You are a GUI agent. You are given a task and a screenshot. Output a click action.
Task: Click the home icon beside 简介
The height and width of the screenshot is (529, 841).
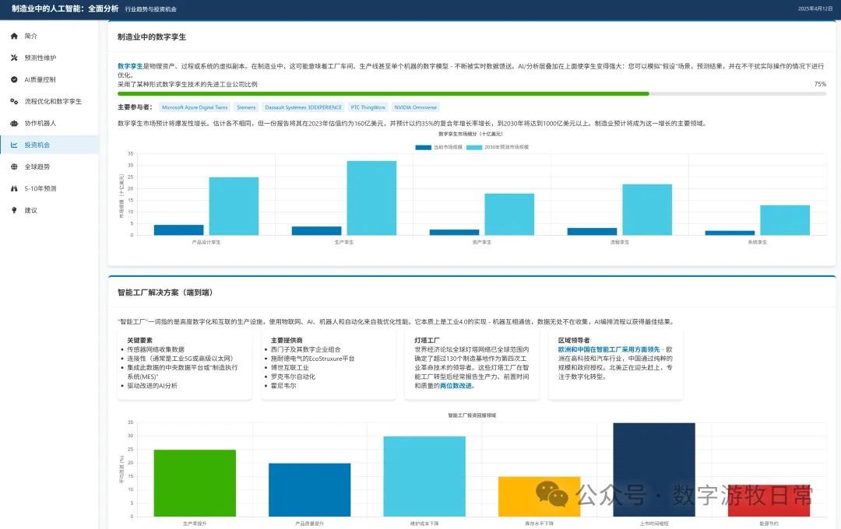(x=14, y=37)
